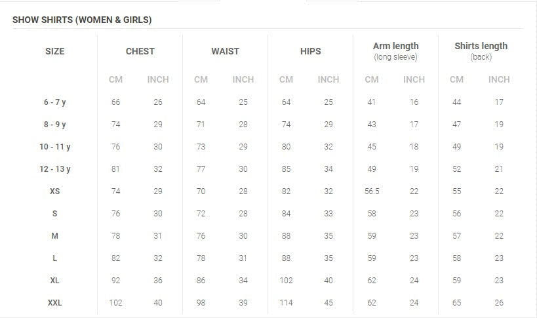Click the 114 hips value for XXL

(x=286, y=303)
